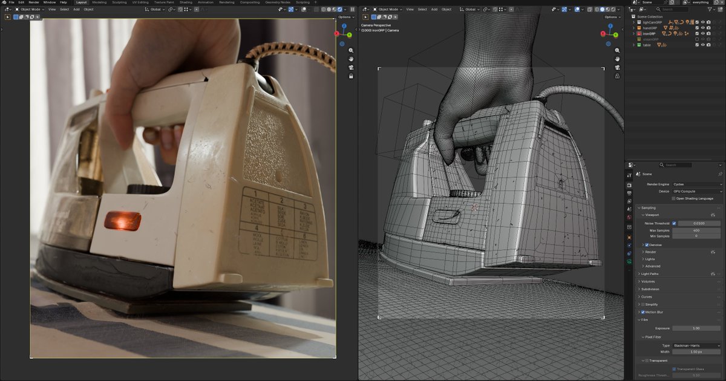Screen dimensions: 726x381
Task: Open the Render Engine Cycles dropdown
Action: [697, 184]
